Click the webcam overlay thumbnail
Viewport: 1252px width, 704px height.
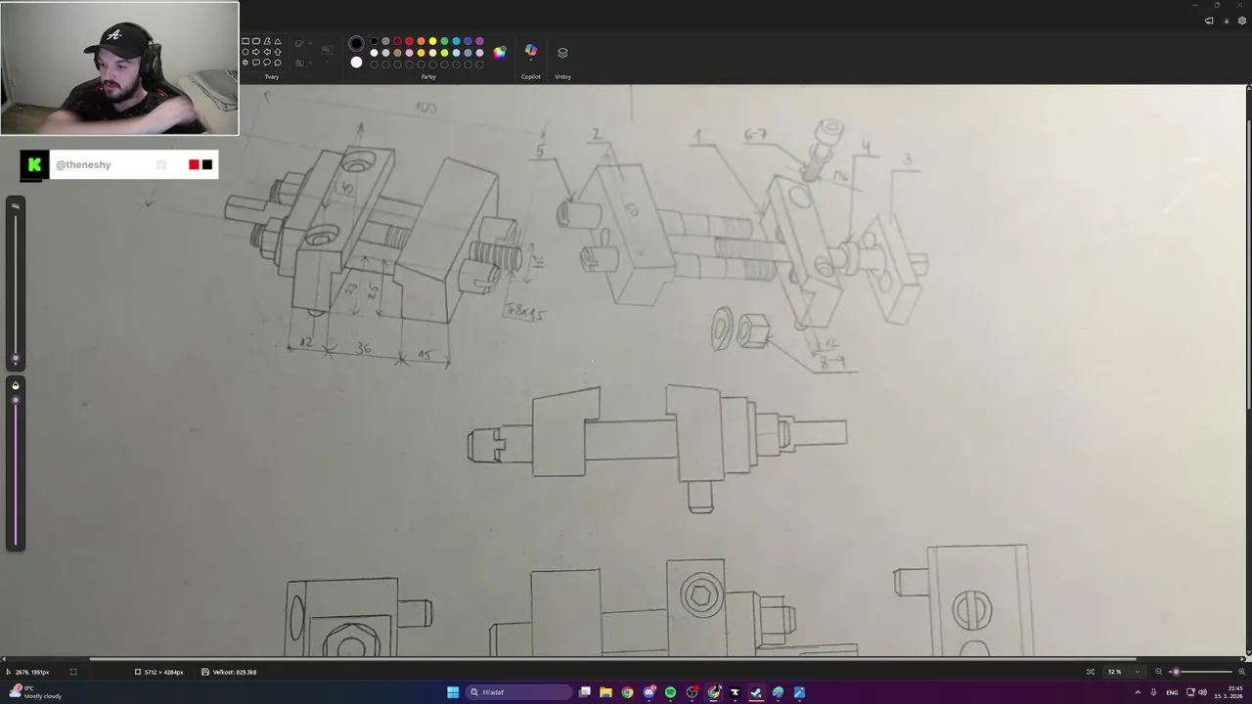click(119, 68)
